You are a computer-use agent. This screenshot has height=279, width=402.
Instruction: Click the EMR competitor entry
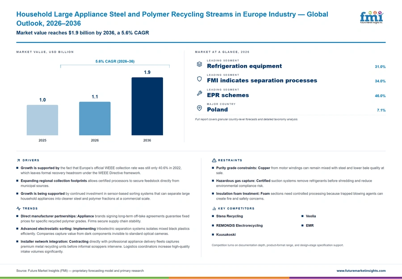click(310, 226)
